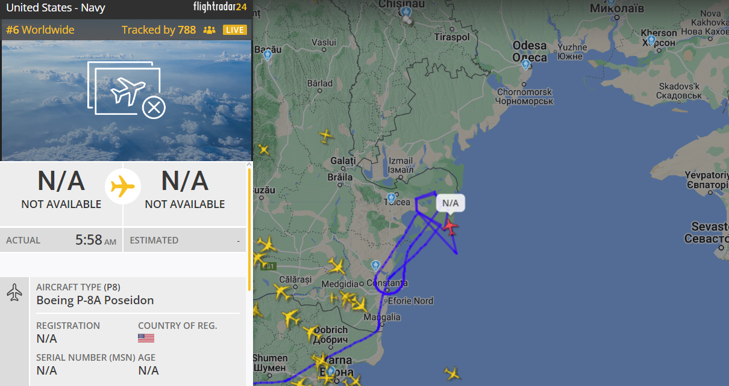Click the flight panel vertical scrollbar
Screen dimensions: 729x386
(x=249, y=228)
